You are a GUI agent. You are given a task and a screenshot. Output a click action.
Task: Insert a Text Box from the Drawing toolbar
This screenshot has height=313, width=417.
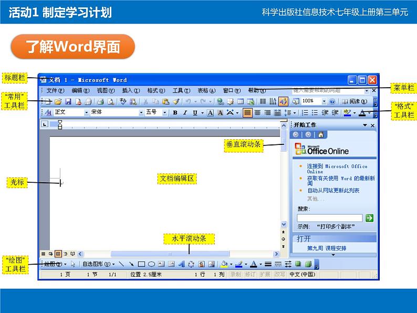(161, 264)
